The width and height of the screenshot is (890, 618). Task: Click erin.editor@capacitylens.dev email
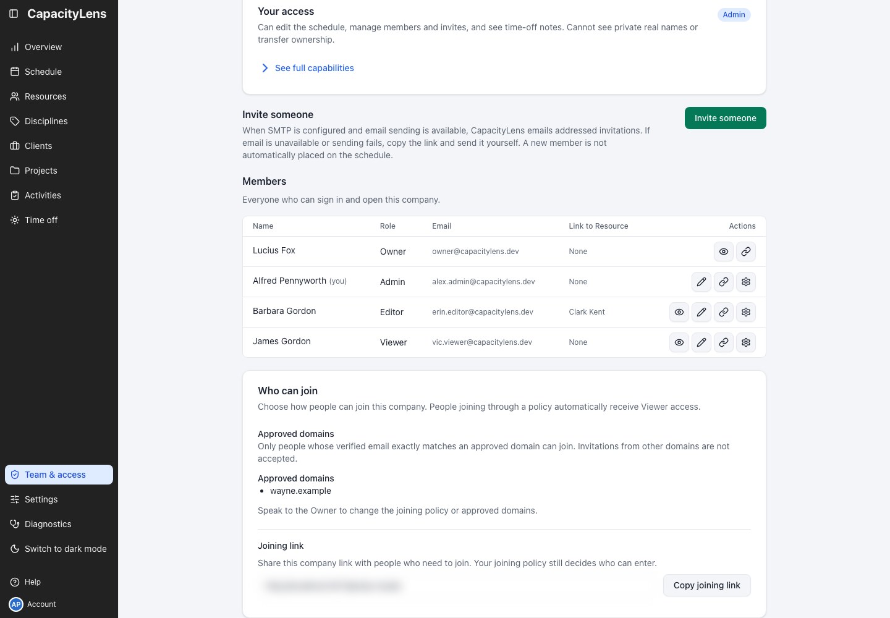(483, 312)
